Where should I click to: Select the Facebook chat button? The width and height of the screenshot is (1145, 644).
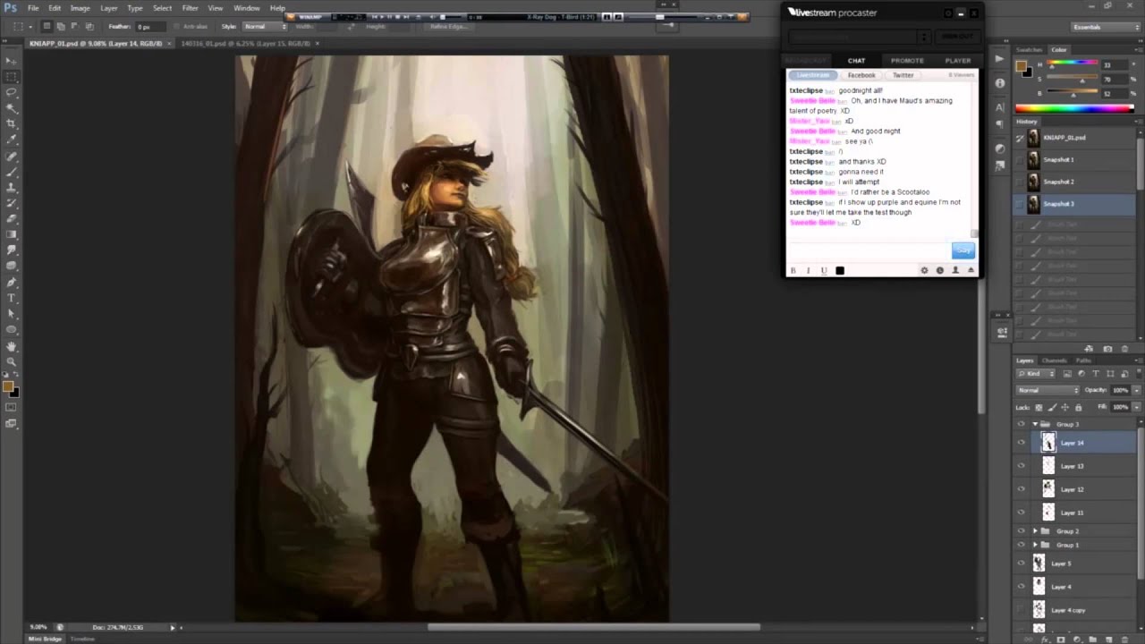(x=861, y=75)
